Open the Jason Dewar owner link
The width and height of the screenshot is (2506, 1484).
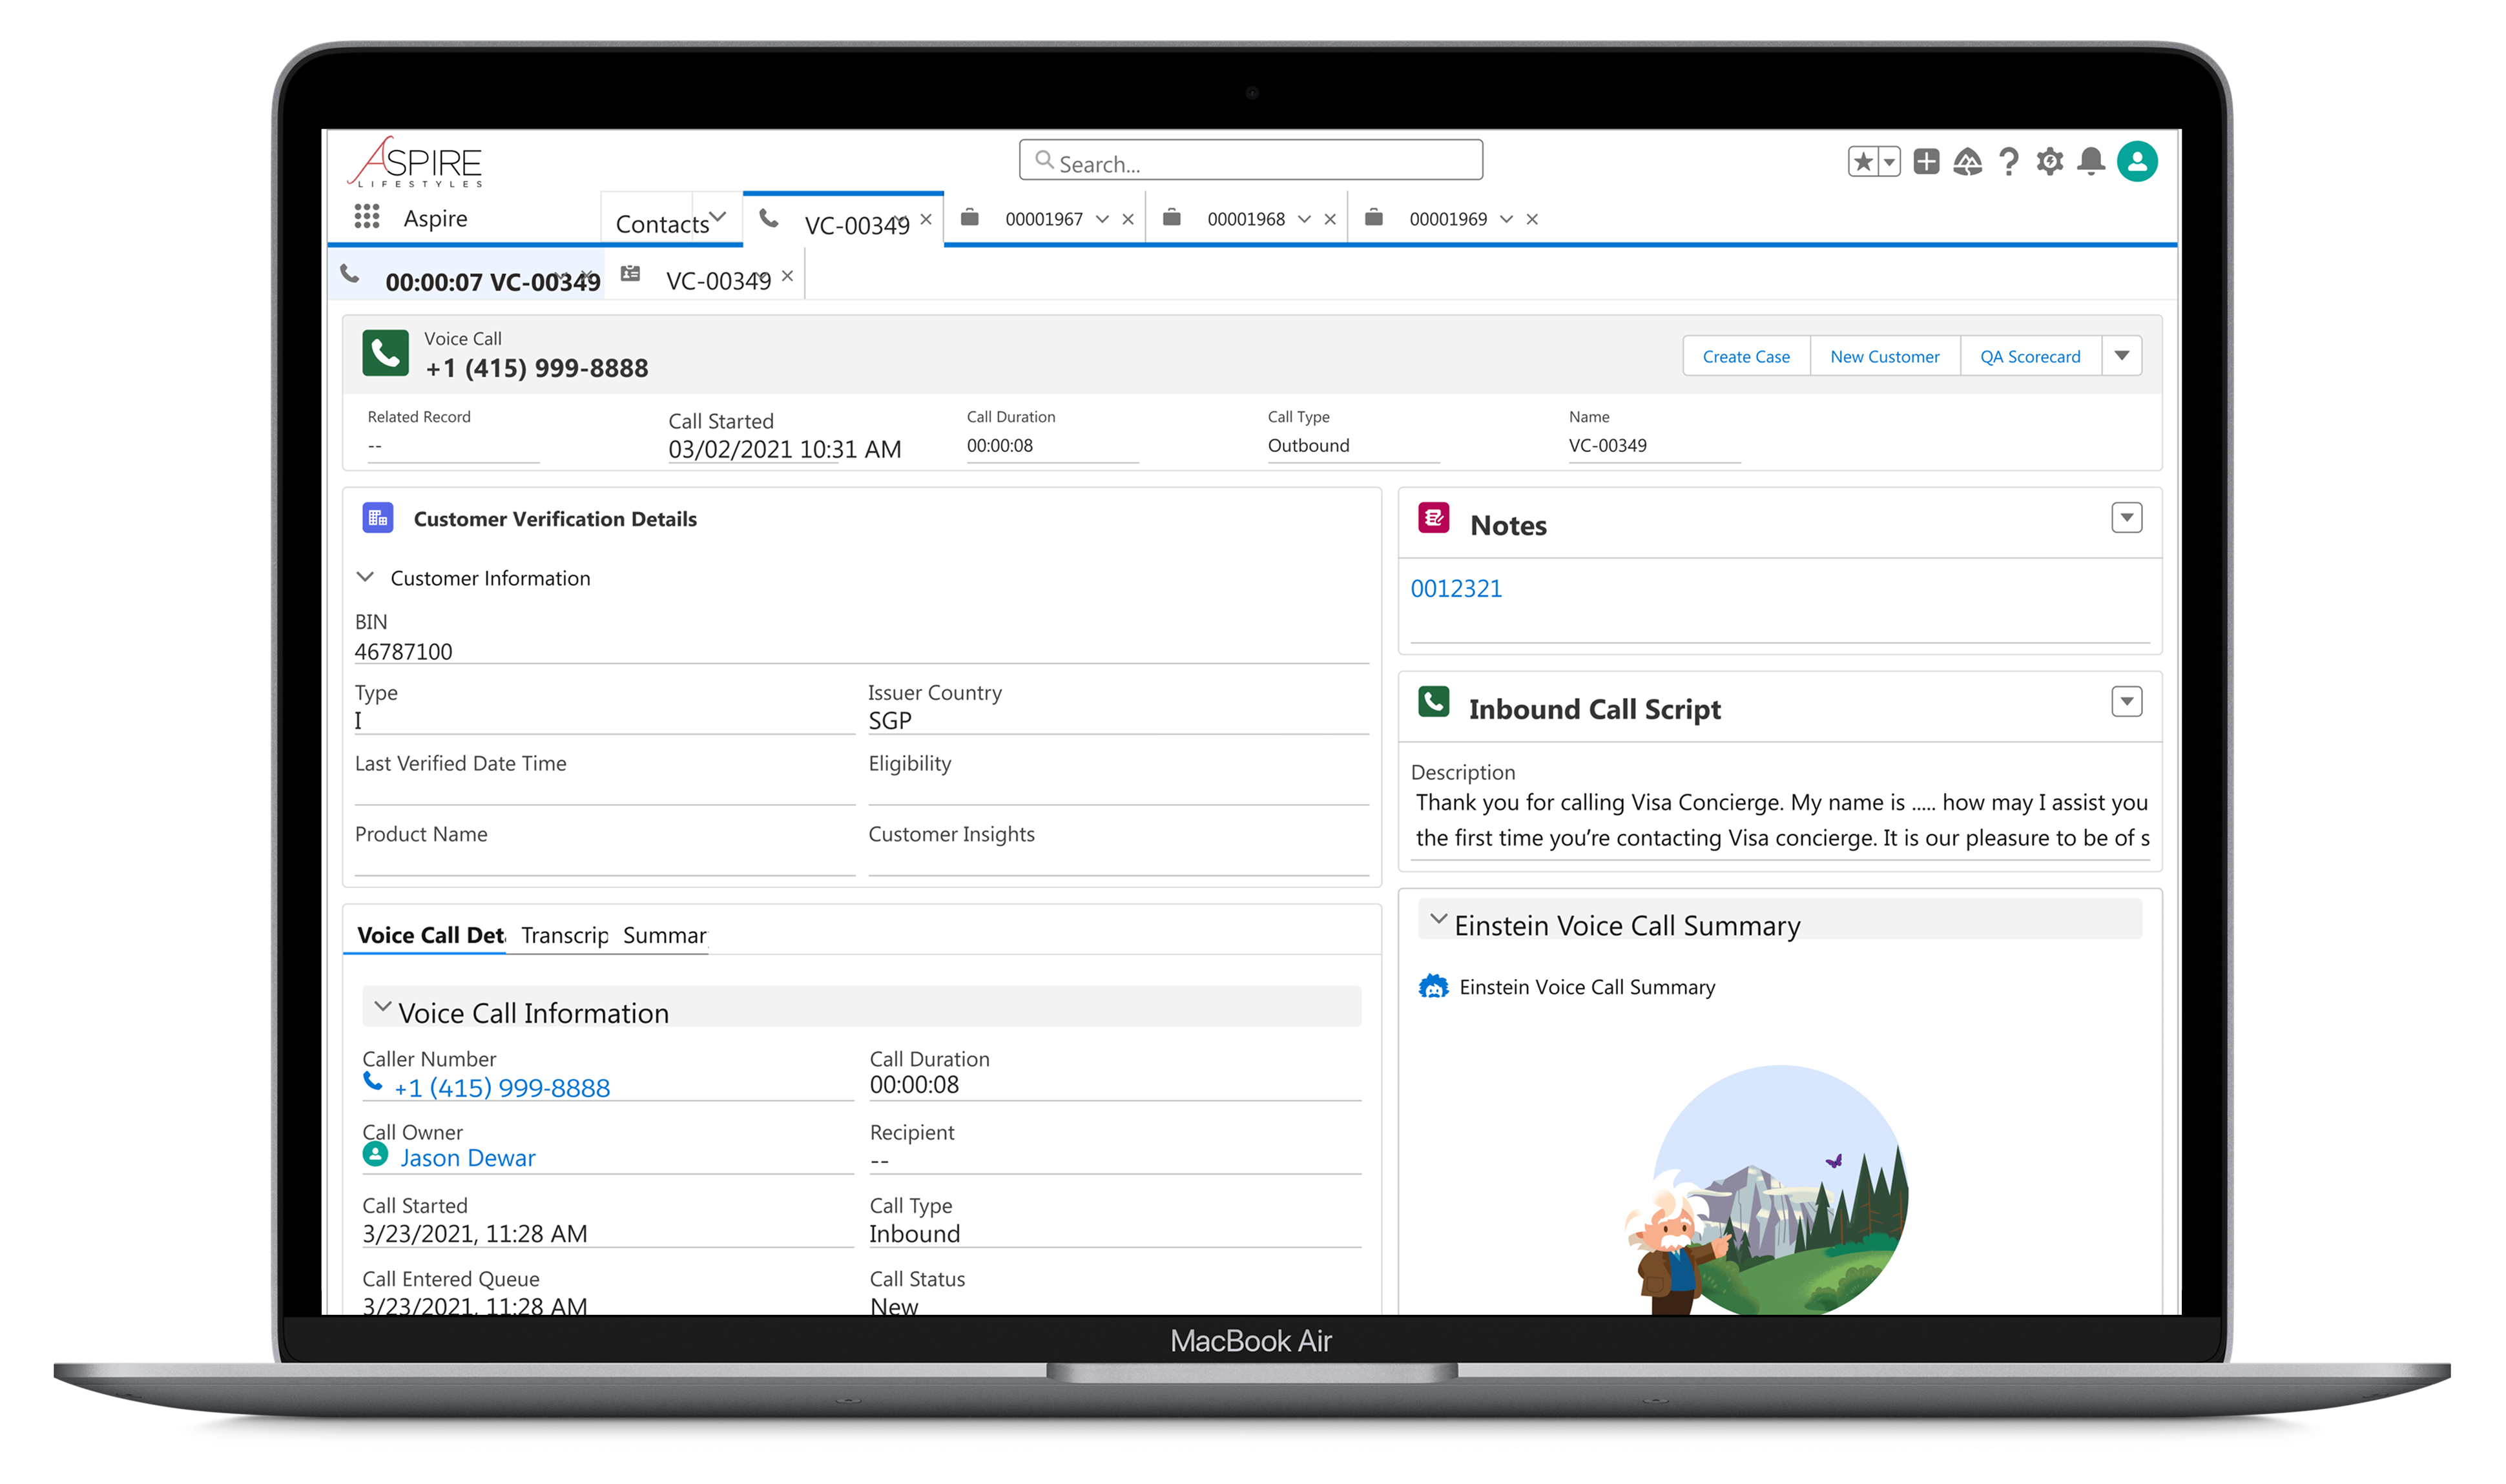tap(468, 1158)
